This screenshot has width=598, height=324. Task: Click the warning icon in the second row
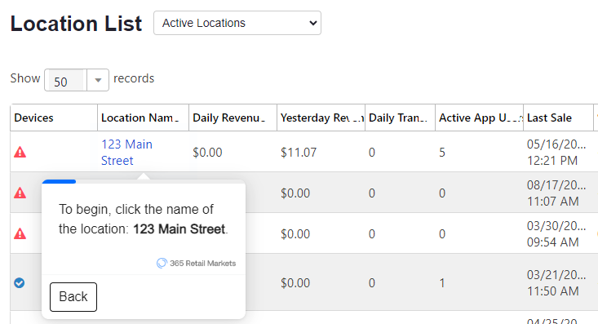(20, 193)
